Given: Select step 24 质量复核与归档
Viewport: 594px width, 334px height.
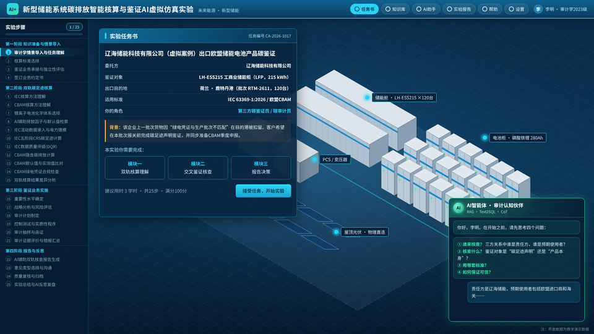Looking at the screenshot, I should click(44, 276).
